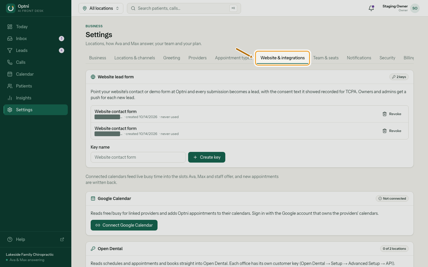This screenshot has height=267, width=428.
Task: Switch to the Business tab
Action: pyautogui.click(x=97, y=58)
